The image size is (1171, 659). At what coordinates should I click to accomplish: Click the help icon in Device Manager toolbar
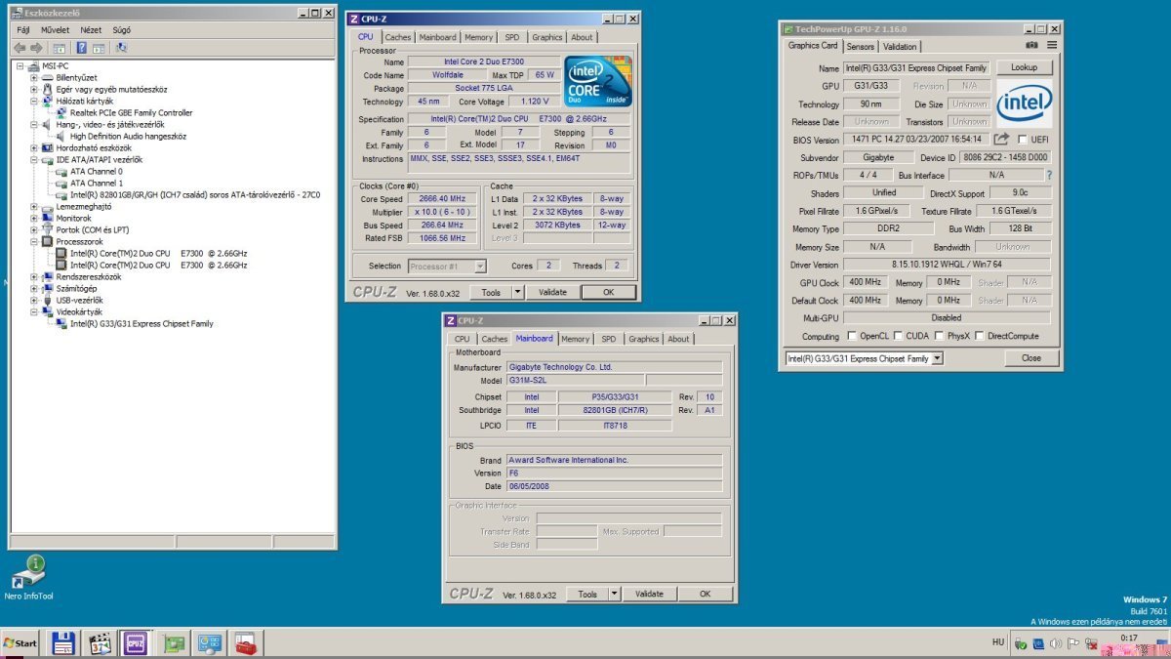click(82, 47)
